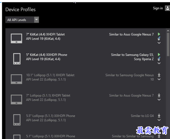Click the 5" KitKat phone device icon
The height and width of the screenshot is (139, 170).
tap(17, 59)
